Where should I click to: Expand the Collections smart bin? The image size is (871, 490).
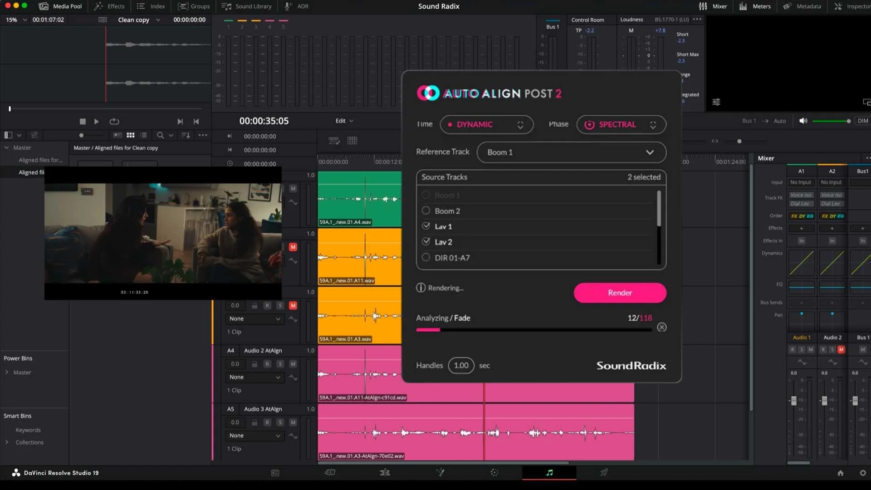[7, 442]
